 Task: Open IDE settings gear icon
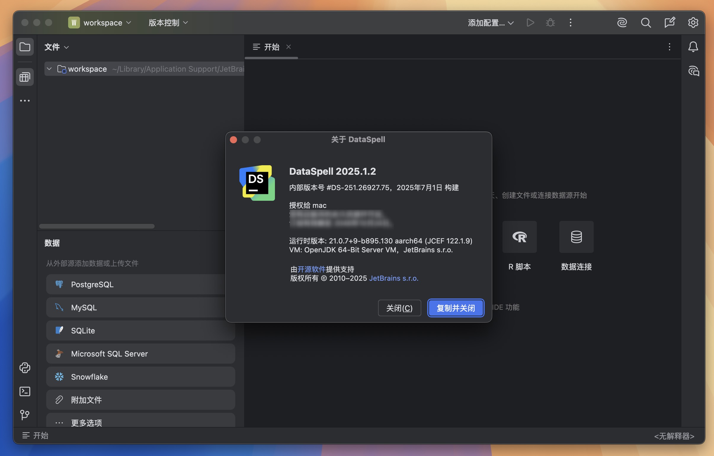[x=693, y=23]
